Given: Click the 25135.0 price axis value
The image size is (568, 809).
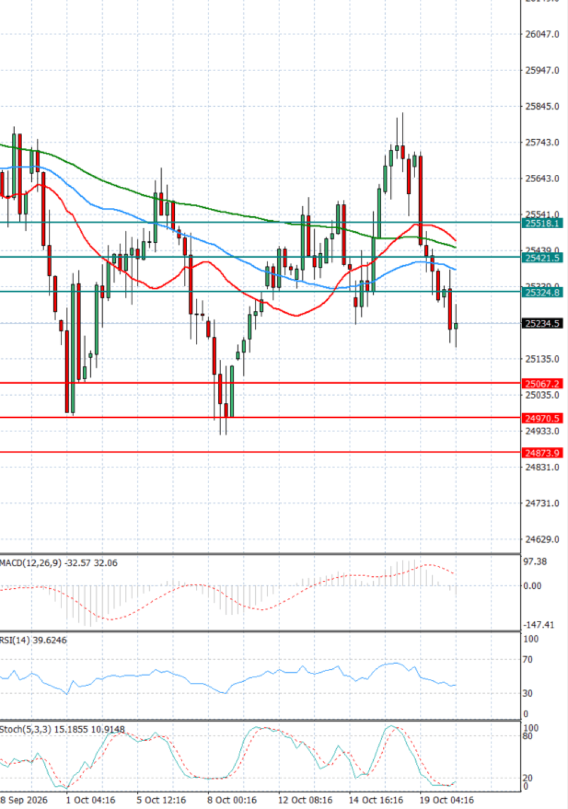Looking at the screenshot, I should [542, 359].
